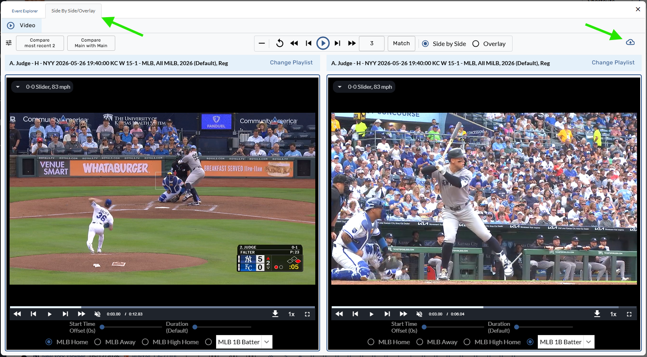Unmute the left video audio
The height and width of the screenshot is (357, 647).
[x=97, y=314]
